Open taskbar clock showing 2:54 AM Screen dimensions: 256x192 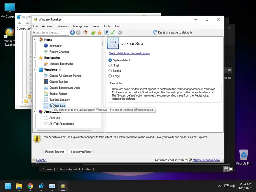pyautogui.click(x=244, y=186)
